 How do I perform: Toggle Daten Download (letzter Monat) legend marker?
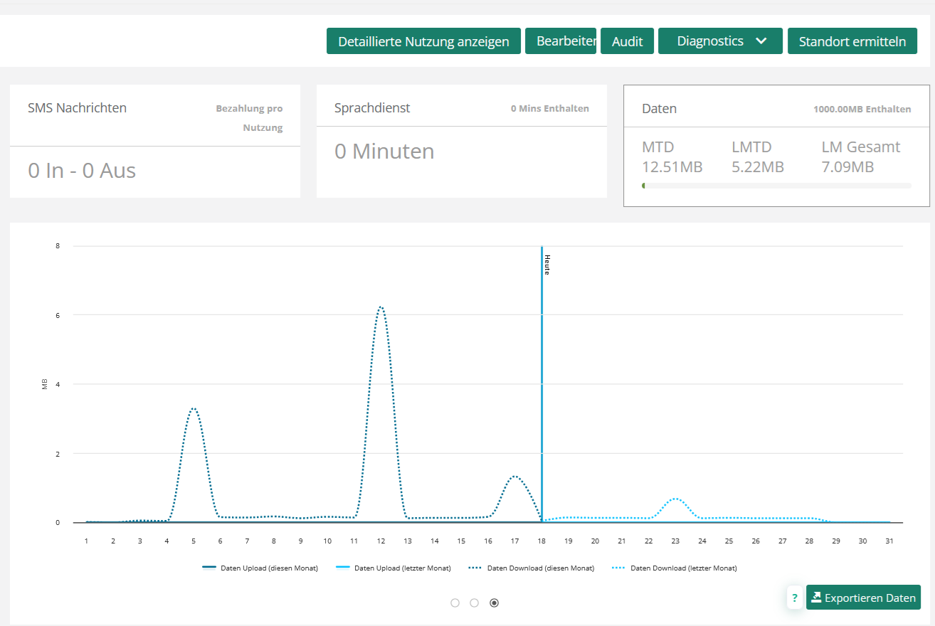(618, 568)
